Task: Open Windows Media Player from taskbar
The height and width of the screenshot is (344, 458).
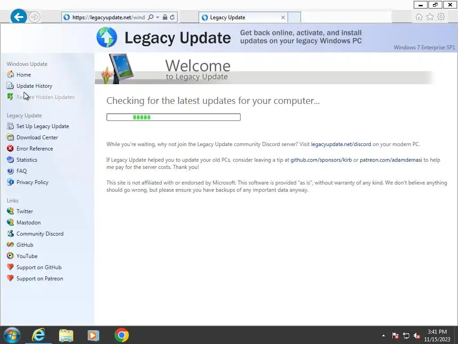Action: tap(93, 335)
